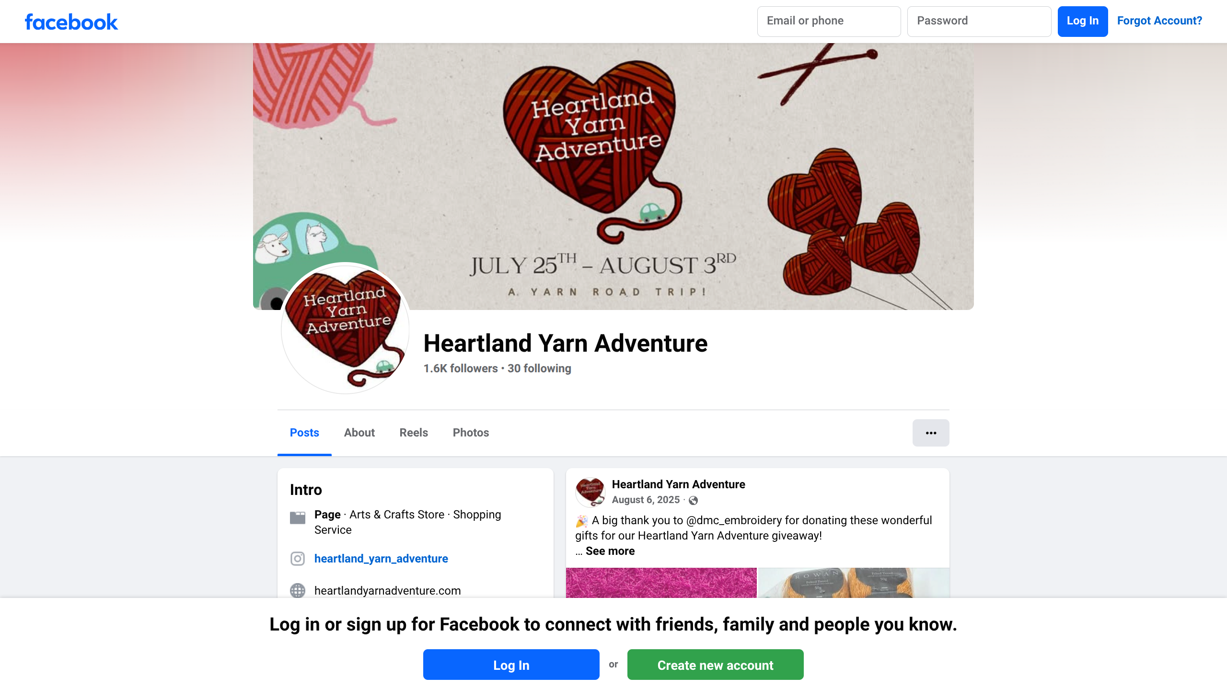Expand post text with See more
Screen dimensions: 1227x700
click(610, 551)
